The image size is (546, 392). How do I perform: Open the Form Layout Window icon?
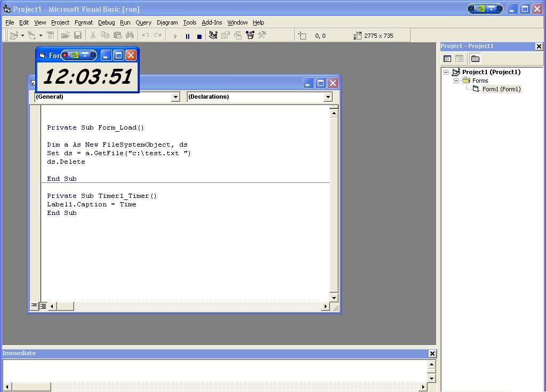click(238, 35)
